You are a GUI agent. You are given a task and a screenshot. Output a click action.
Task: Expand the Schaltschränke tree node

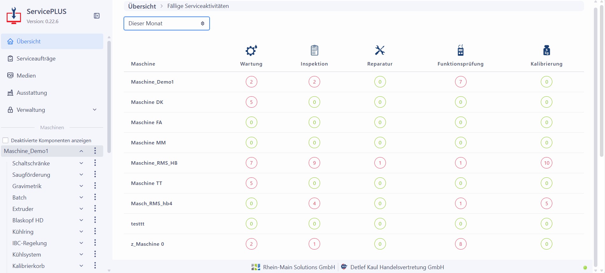(81, 163)
